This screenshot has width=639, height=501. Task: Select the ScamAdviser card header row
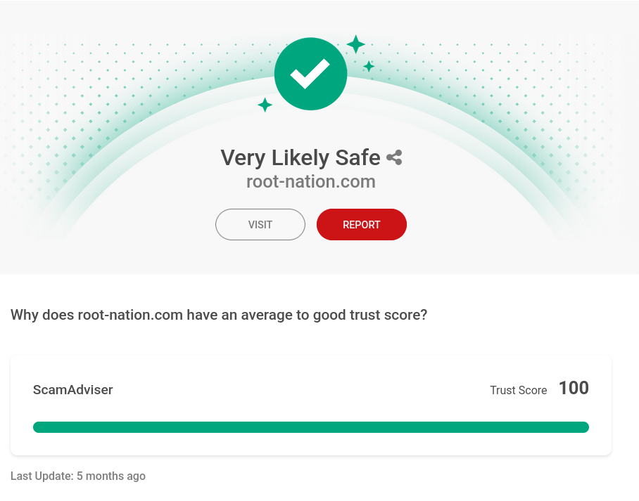(310, 389)
